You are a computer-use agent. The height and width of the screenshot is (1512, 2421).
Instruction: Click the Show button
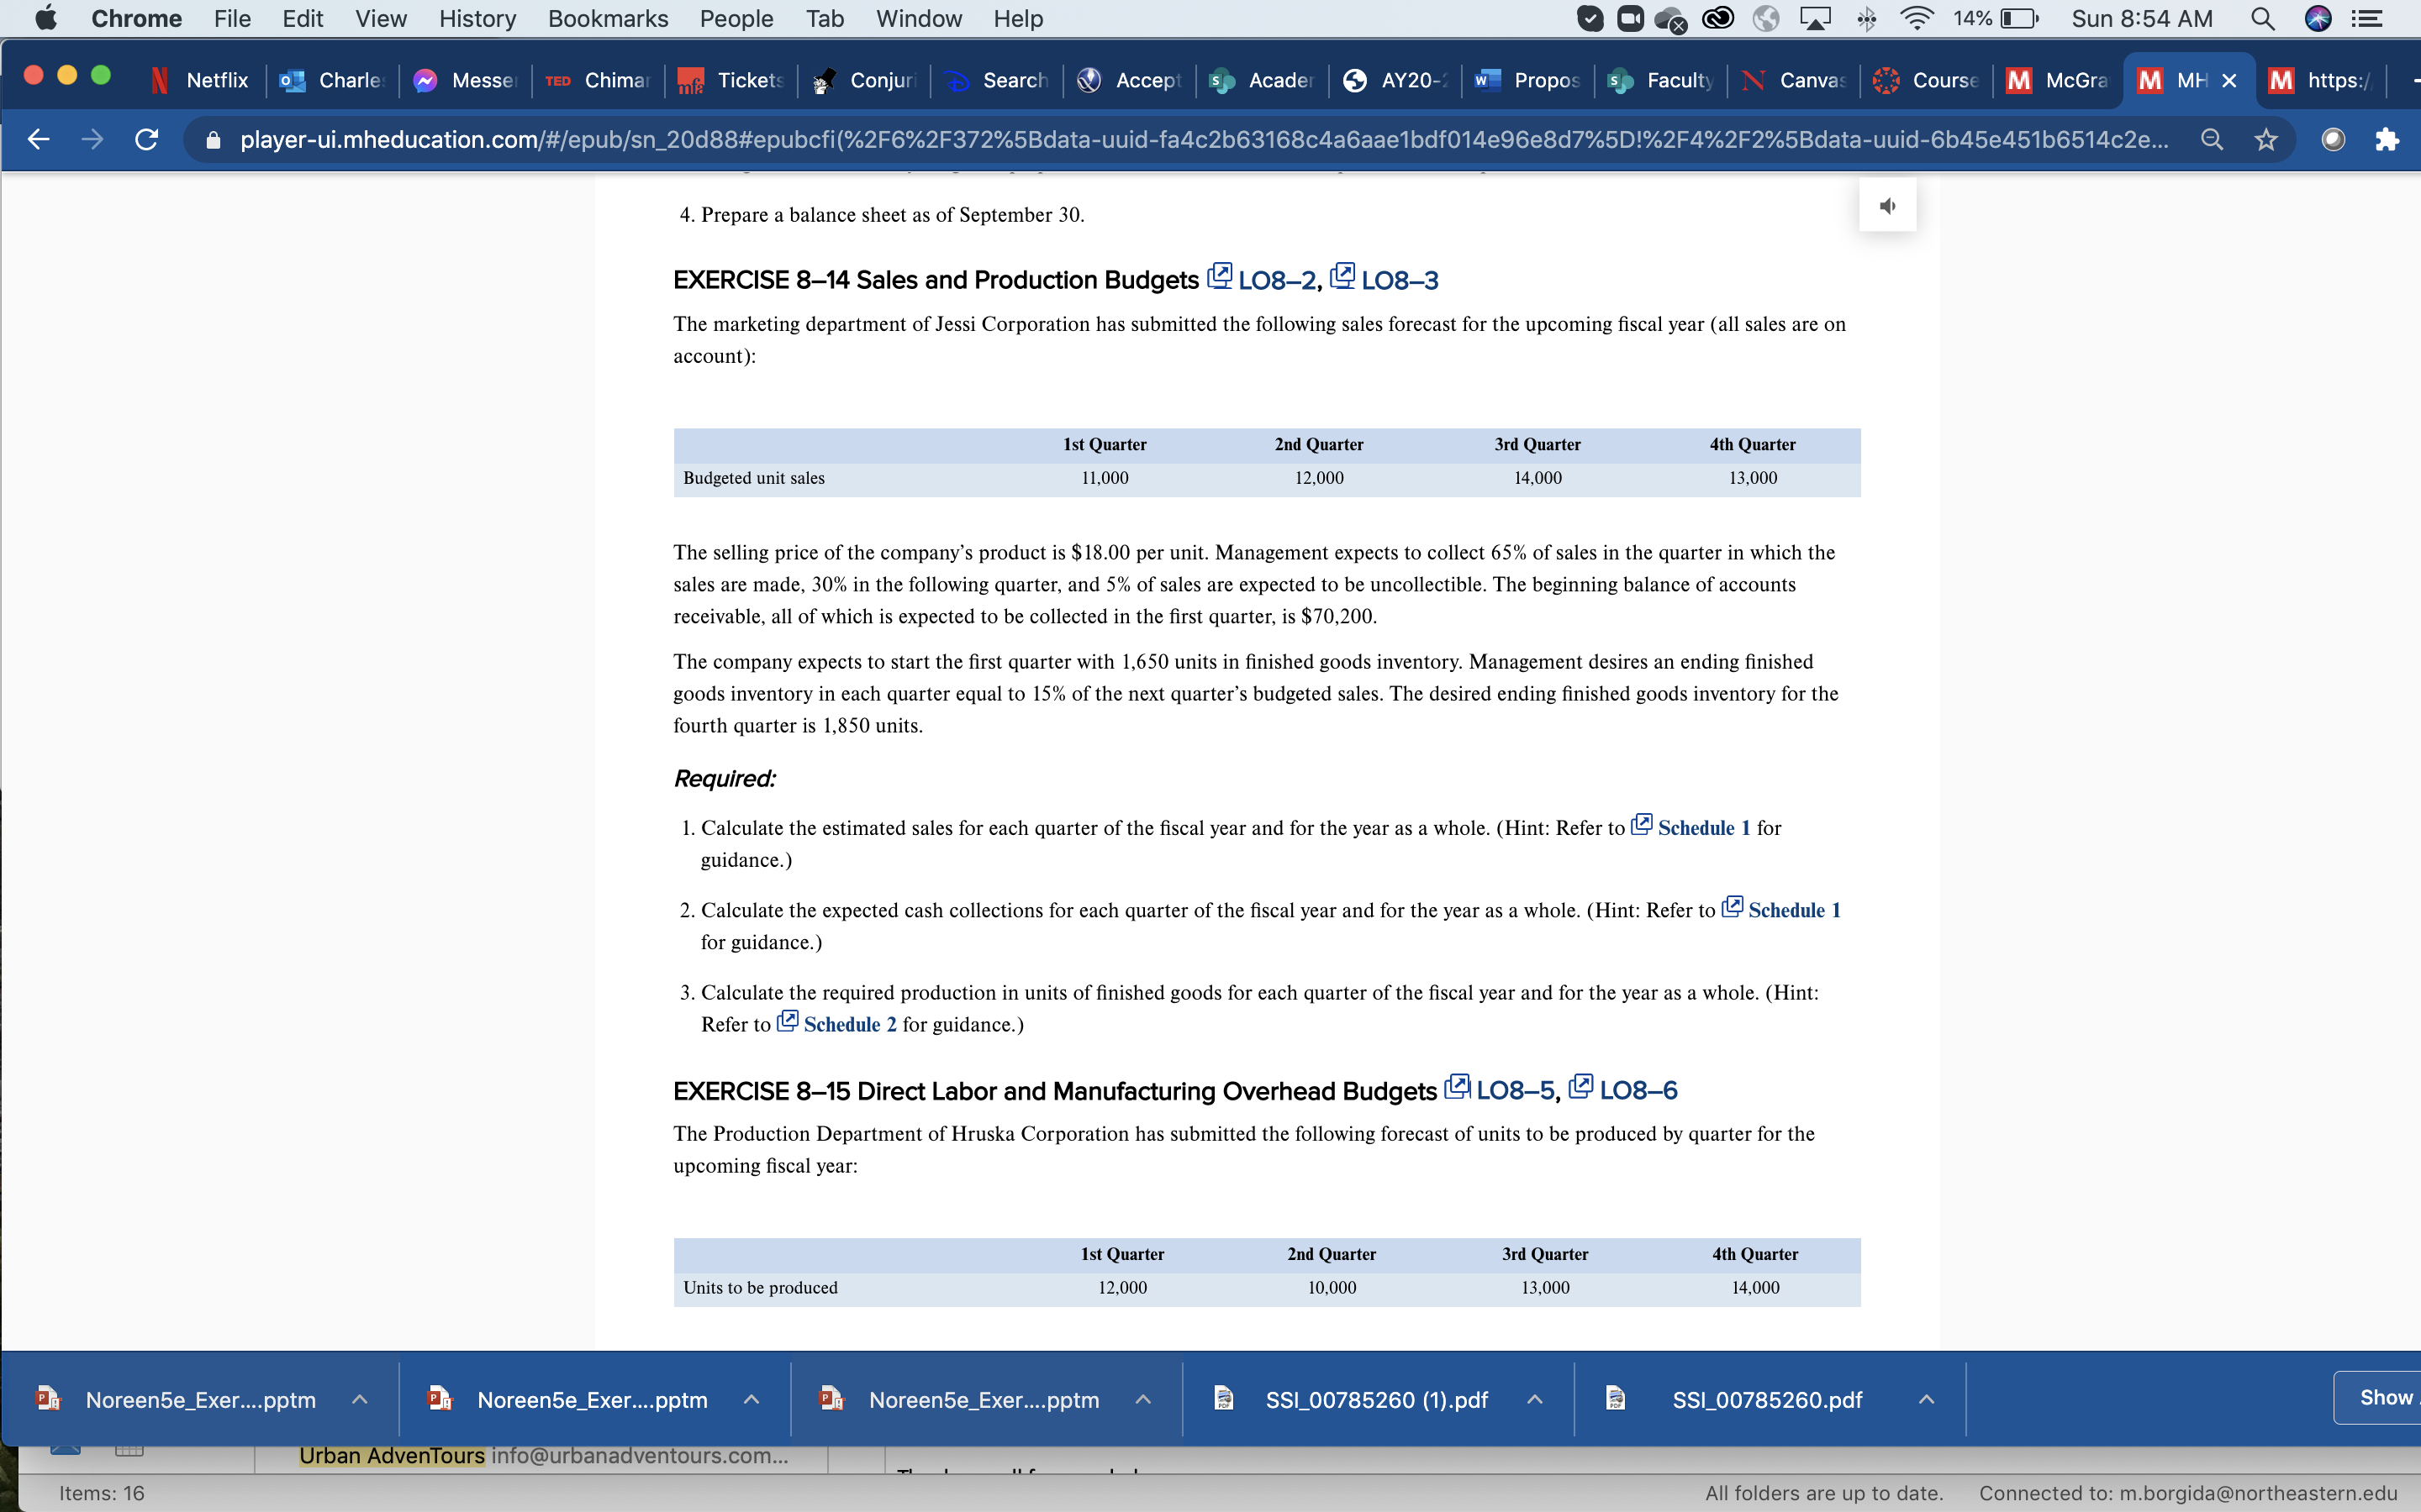[x=2386, y=1397]
